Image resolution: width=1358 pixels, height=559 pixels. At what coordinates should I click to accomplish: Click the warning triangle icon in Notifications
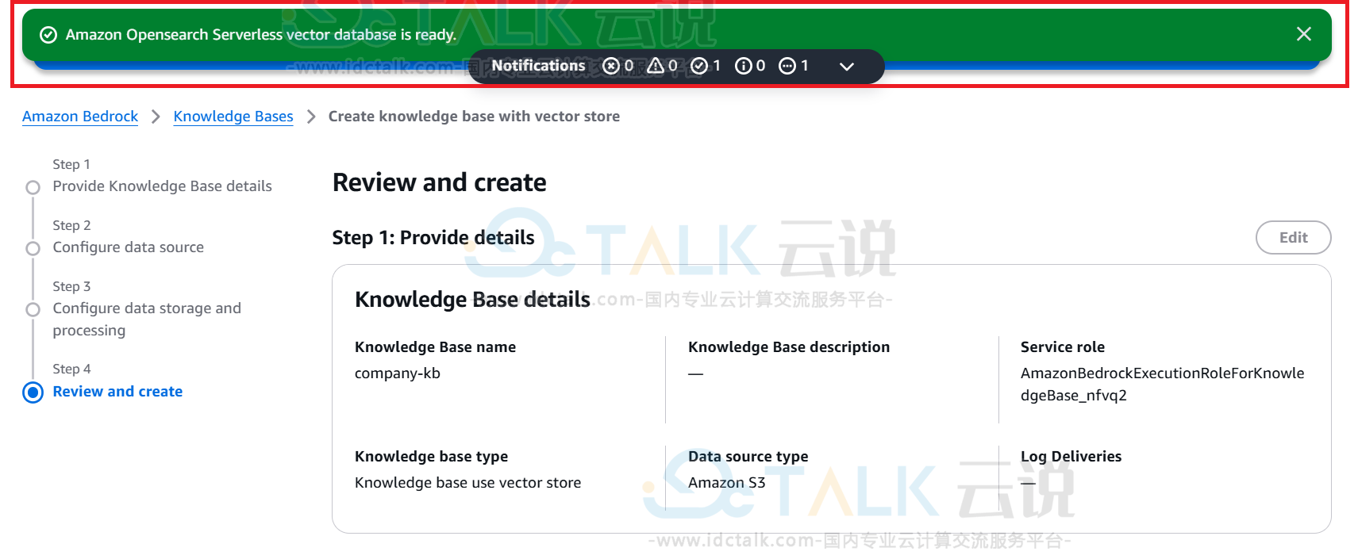pos(656,66)
